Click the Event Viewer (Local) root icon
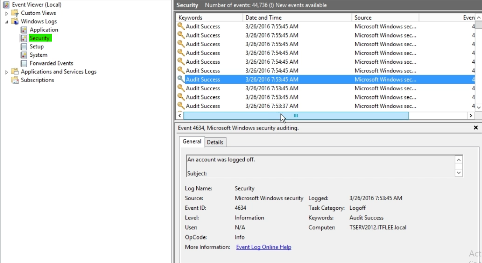Screen dimensions: 482x263 point(7,5)
